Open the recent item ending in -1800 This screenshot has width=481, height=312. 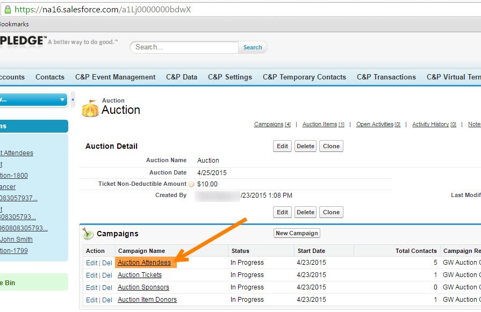coord(14,176)
